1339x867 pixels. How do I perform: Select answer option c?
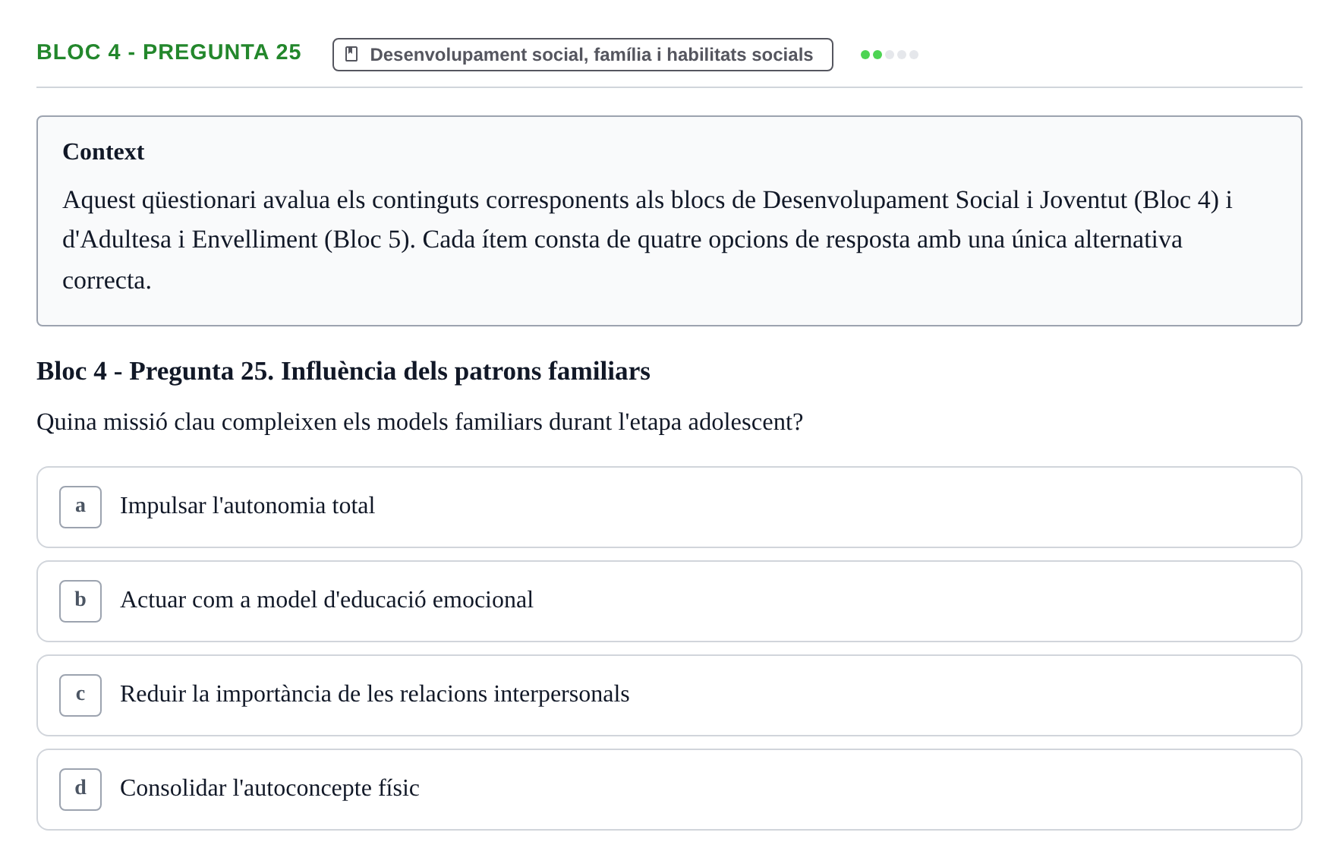coord(669,695)
